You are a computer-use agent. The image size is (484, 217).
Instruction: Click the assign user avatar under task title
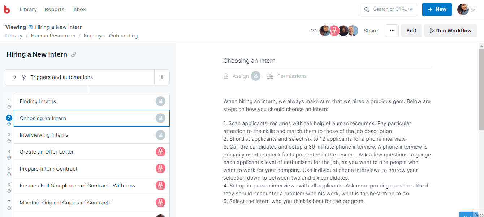(256, 76)
